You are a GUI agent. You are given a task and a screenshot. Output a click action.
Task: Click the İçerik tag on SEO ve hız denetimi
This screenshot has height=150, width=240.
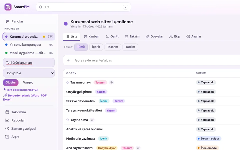[x=104, y=101]
